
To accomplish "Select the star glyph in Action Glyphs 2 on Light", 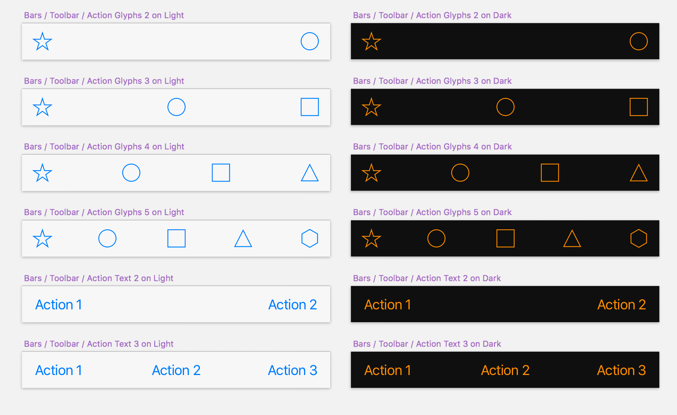I will tap(42, 41).
